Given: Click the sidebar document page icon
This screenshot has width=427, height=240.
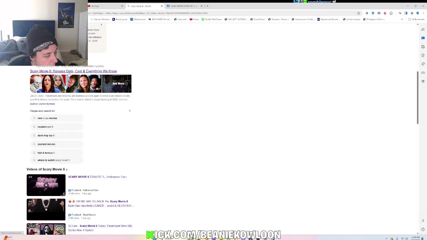Looking at the screenshot, I should [x=423, y=47].
